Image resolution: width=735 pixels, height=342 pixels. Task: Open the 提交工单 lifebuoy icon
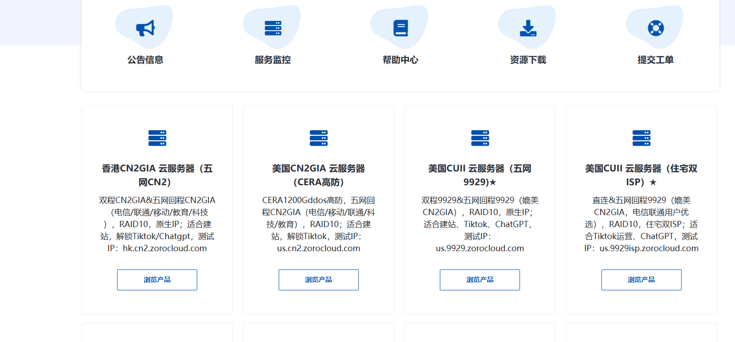click(656, 28)
